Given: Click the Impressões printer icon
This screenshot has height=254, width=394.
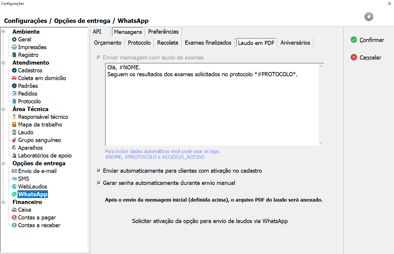Looking at the screenshot, I should point(14,47).
